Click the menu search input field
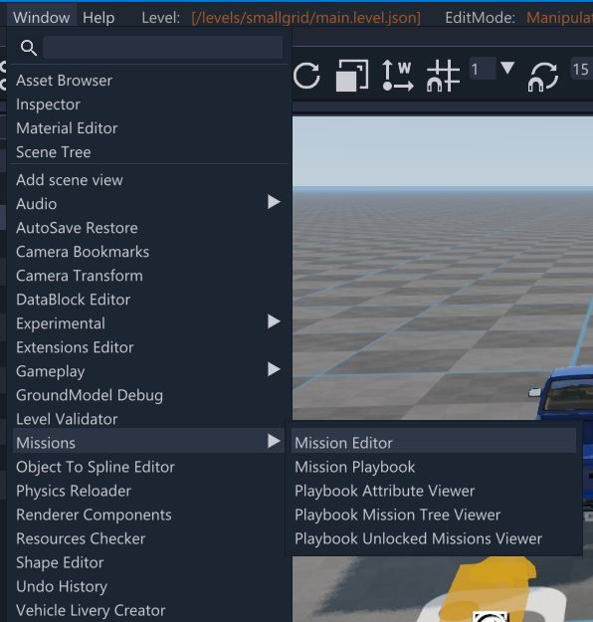This screenshot has height=622, width=593. (162, 47)
